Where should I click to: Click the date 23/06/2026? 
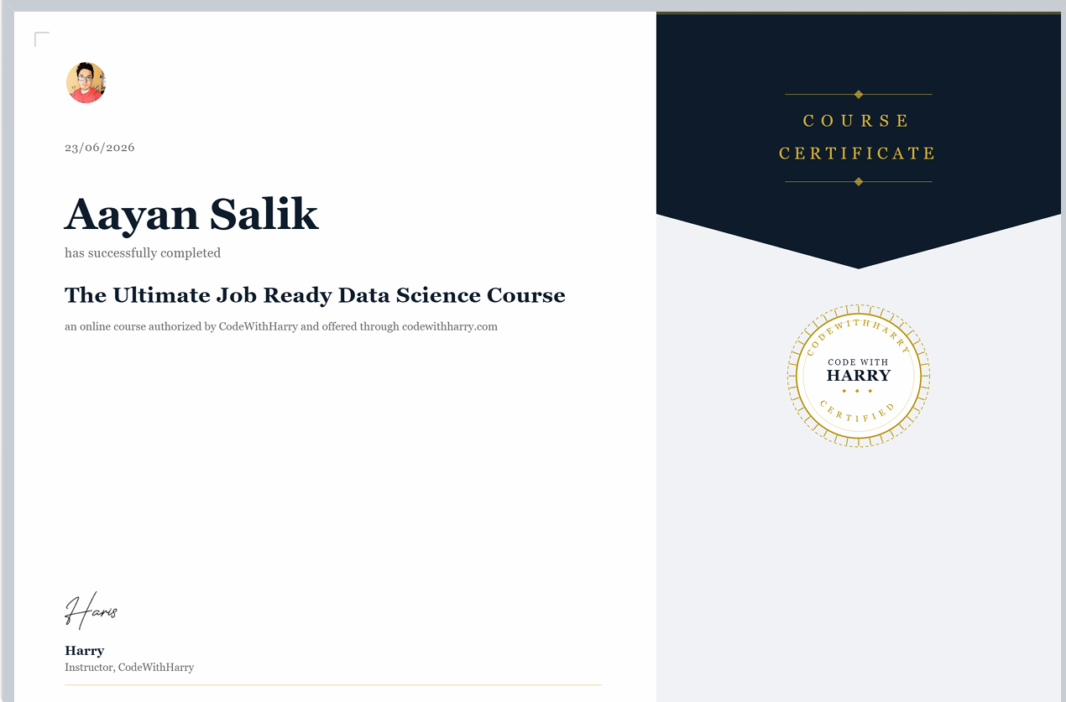[x=100, y=148]
